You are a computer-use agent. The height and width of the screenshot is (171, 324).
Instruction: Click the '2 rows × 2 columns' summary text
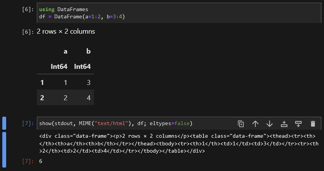click(x=66, y=31)
